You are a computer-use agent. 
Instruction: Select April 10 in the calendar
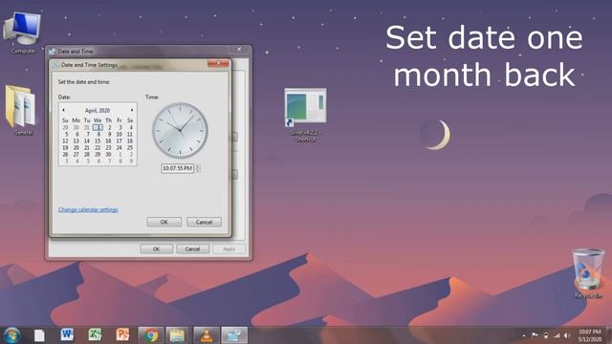pos(119,134)
